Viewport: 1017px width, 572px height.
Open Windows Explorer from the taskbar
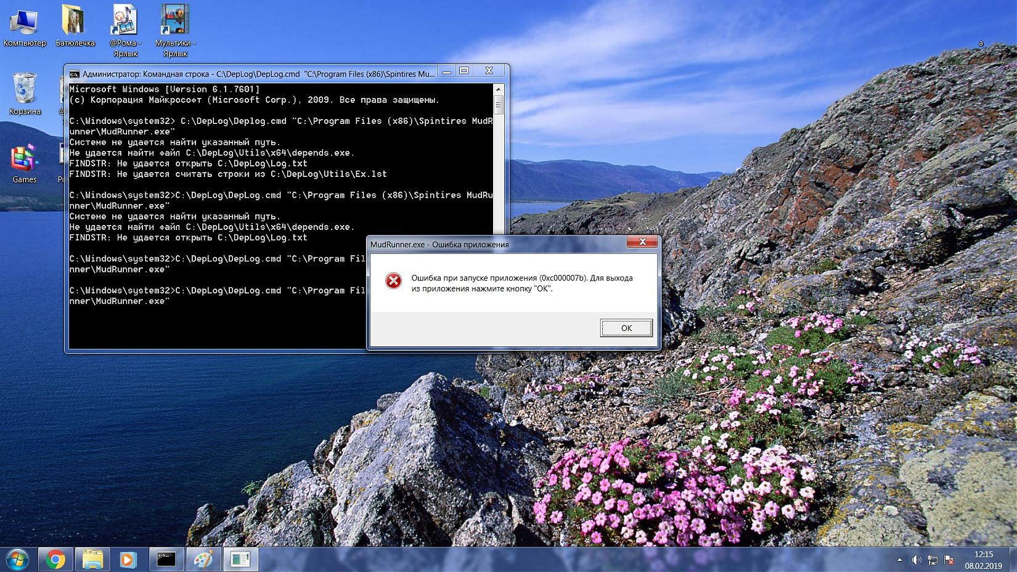pyautogui.click(x=92, y=560)
